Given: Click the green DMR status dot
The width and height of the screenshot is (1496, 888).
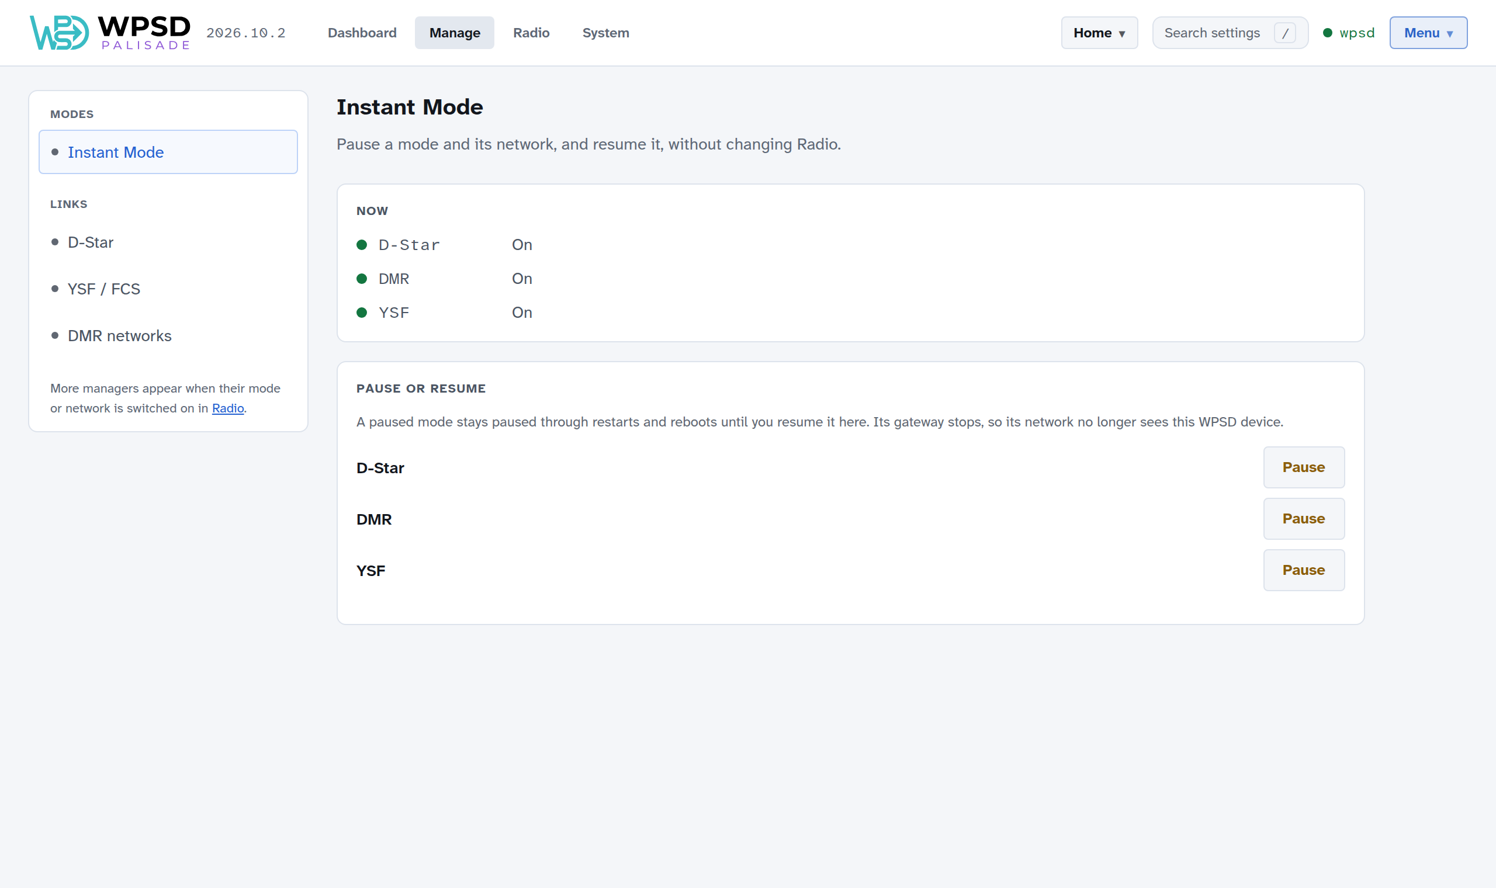Looking at the screenshot, I should (x=361, y=279).
